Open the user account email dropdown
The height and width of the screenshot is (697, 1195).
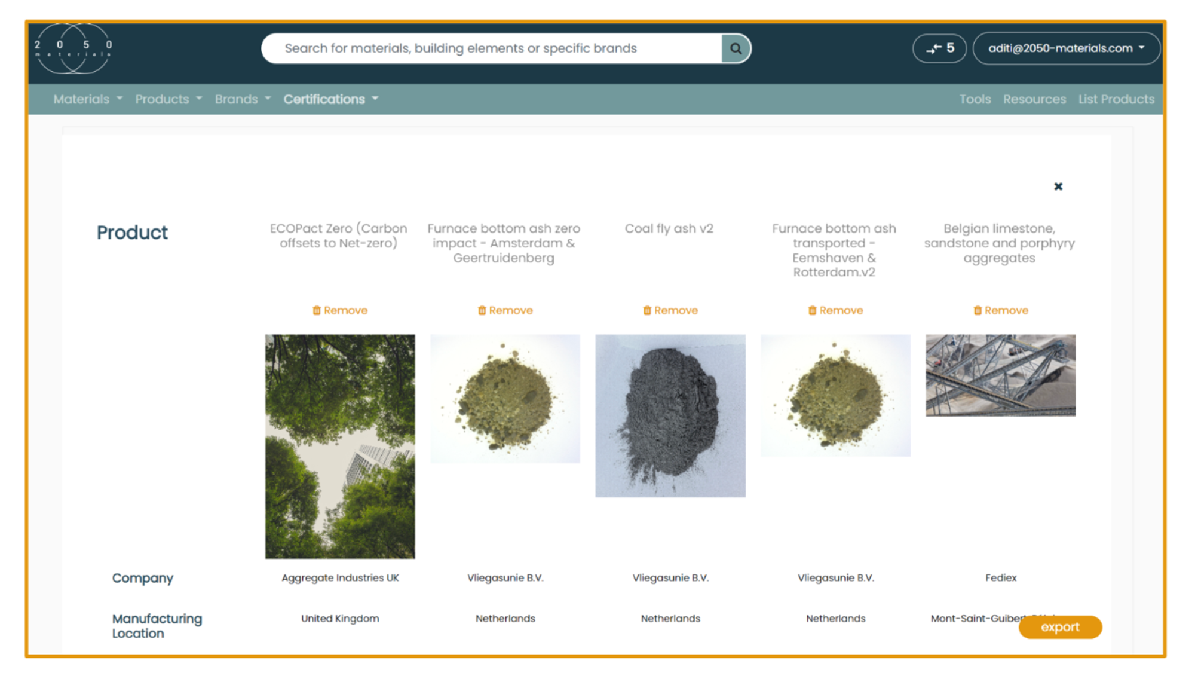[x=1066, y=48]
